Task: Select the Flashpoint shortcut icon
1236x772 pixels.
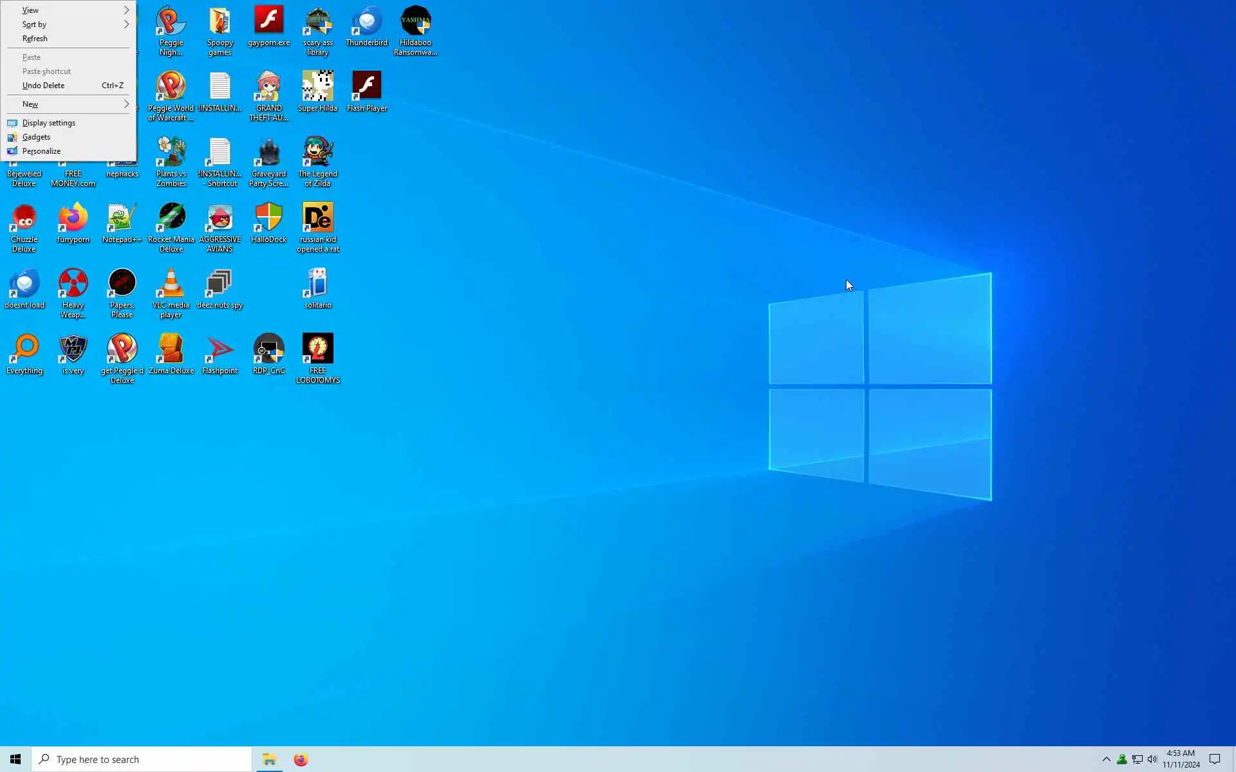Action: 220,350
